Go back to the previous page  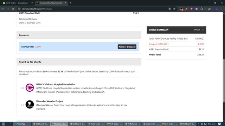coord(3,9)
